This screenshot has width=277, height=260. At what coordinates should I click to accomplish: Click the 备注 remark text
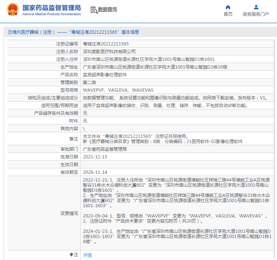pos(163,139)
